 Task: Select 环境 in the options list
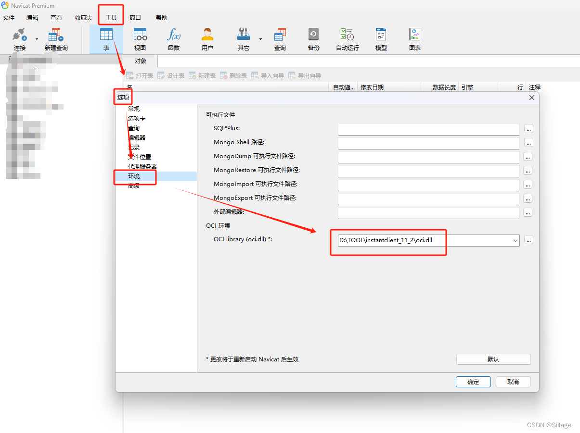point(156,176)
